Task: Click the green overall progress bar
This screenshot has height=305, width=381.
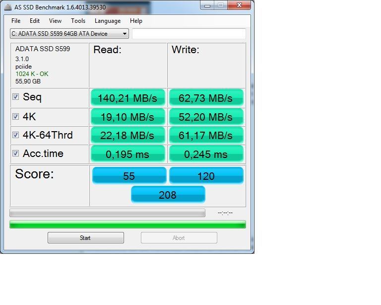Action: [x=127, y=224]
